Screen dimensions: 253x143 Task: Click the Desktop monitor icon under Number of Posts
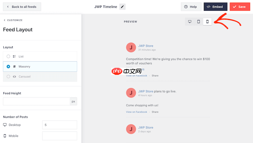point(5,125)
